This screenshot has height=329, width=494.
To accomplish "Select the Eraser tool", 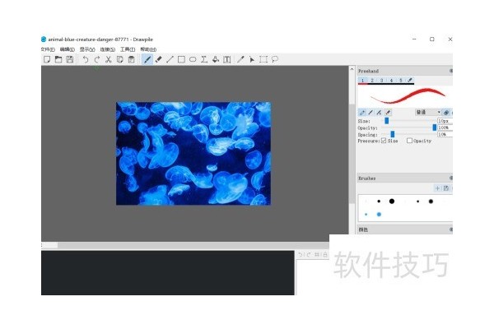I will 158,59.
